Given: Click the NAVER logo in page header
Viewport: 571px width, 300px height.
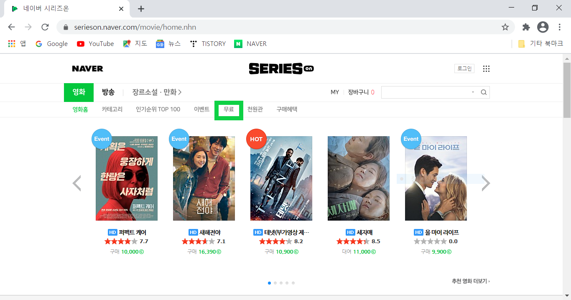Looking at the screenshot, I should (87, 69).
